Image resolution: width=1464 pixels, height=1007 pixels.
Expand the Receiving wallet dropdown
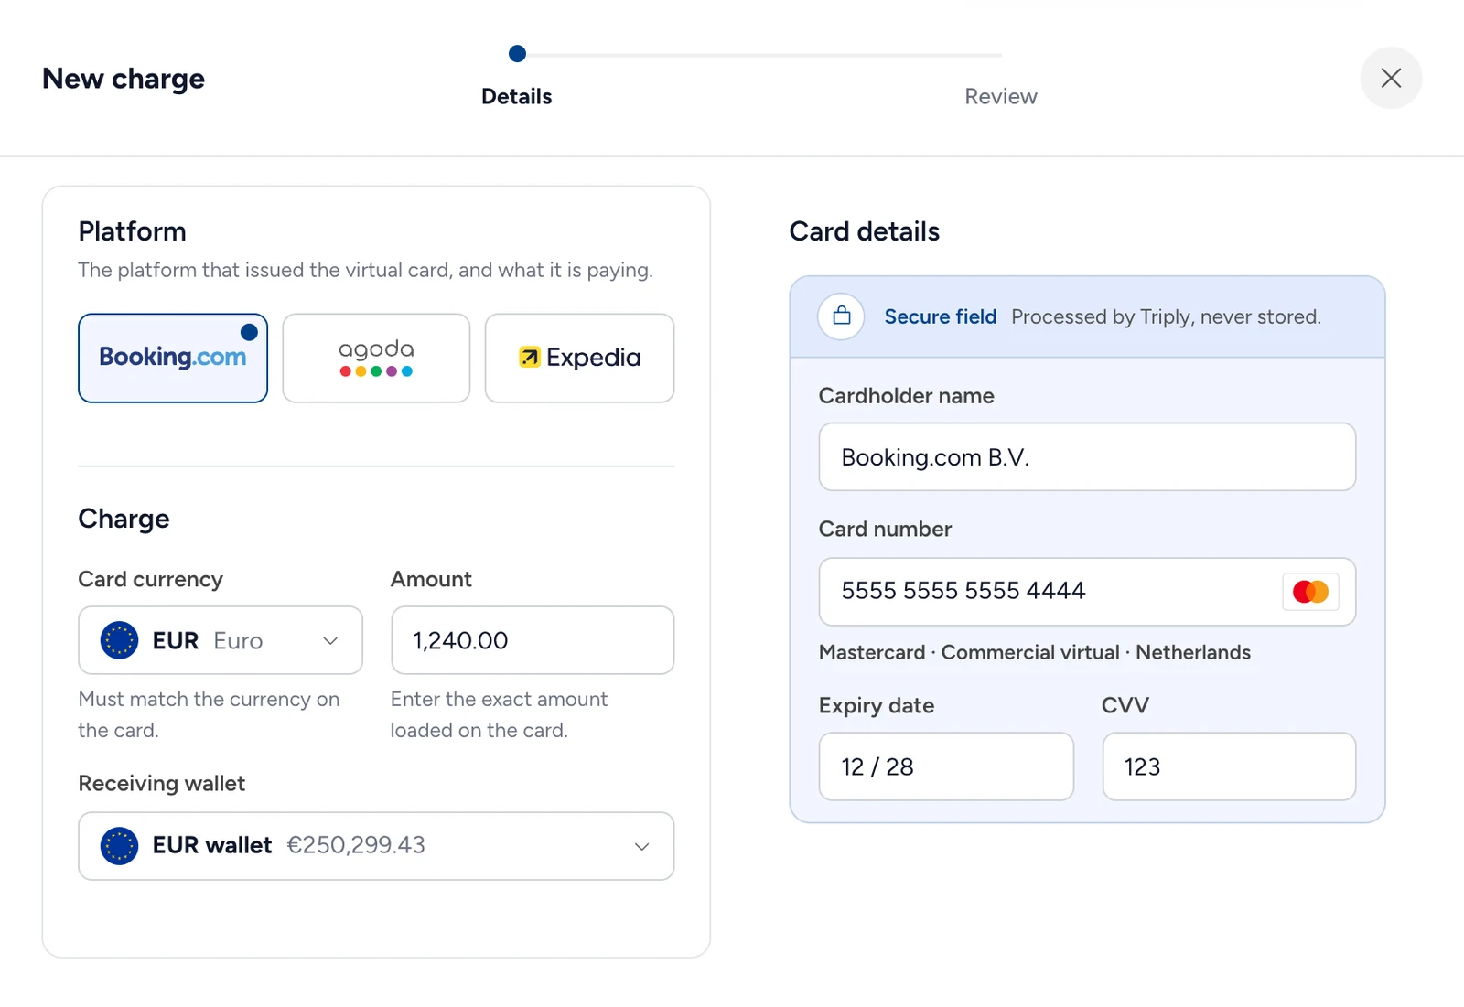coord(376,846)
